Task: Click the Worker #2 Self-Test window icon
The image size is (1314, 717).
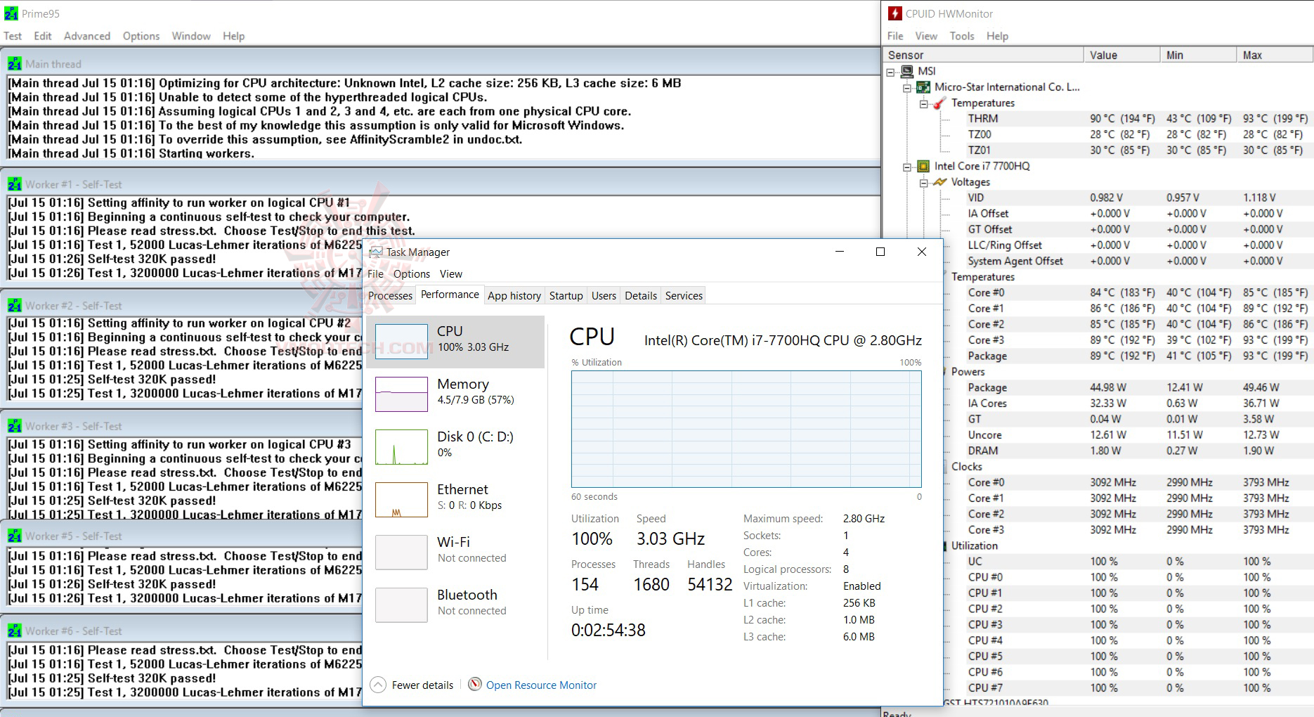Action: click(x=15, y=306)
